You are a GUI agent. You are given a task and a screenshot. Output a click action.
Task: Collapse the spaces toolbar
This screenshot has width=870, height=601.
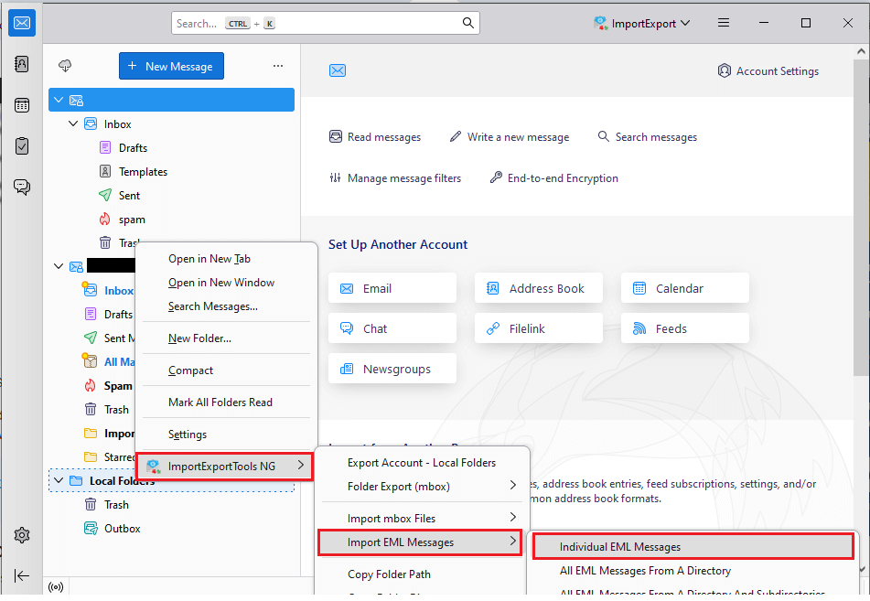click(22, 575)
